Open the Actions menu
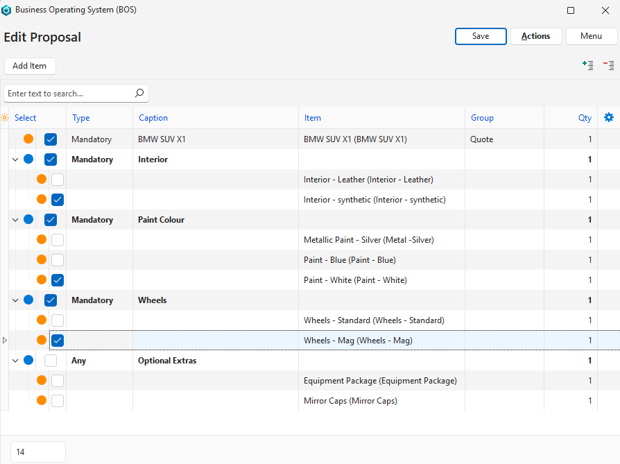This screenshot has height=464, width=620. coord(535,36)
